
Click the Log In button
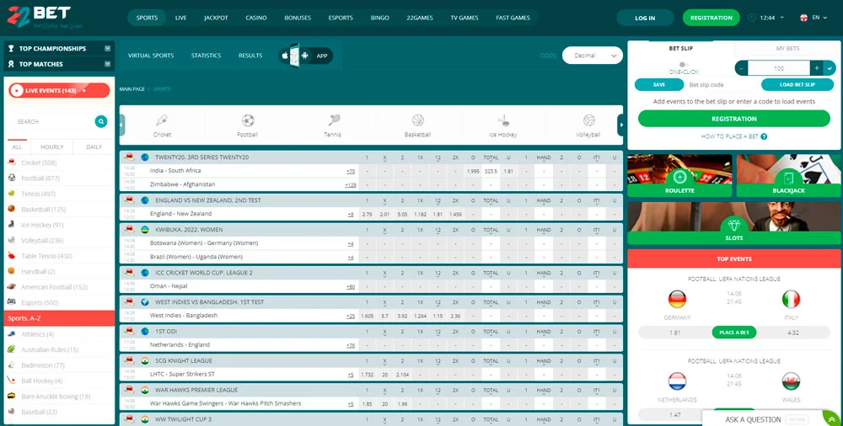[x=645, y=18]
